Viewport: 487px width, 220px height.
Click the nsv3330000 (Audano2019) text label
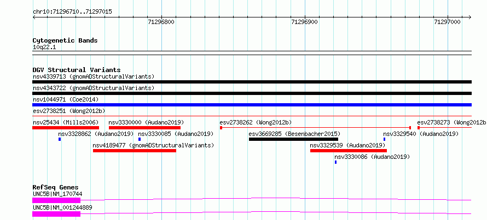point(146,122)
